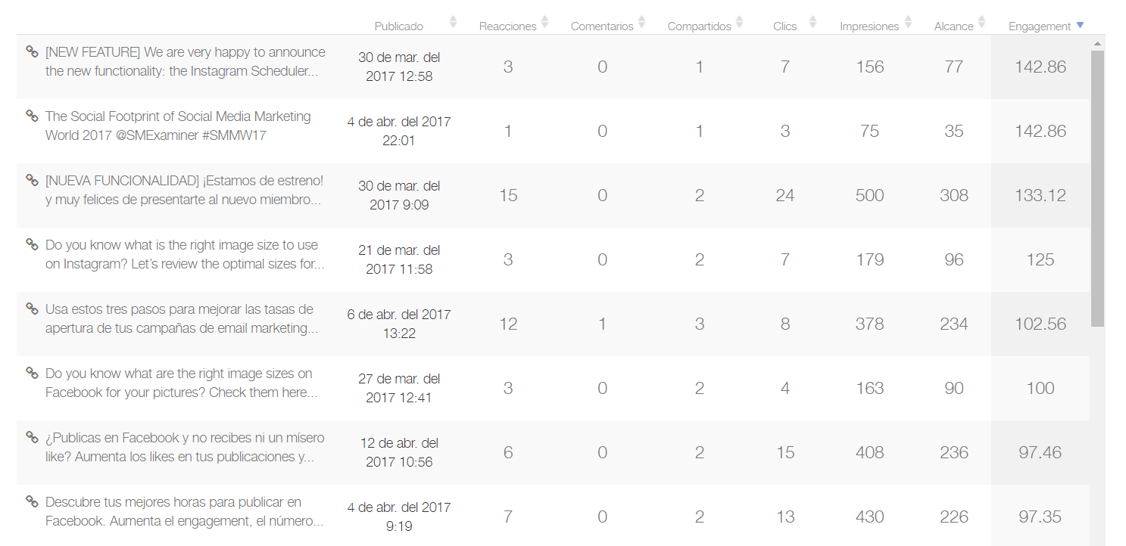Sort by Comentarios sort arrows
The width and height of the screenshot is (1126, 546).
click(x=641, y=22)
